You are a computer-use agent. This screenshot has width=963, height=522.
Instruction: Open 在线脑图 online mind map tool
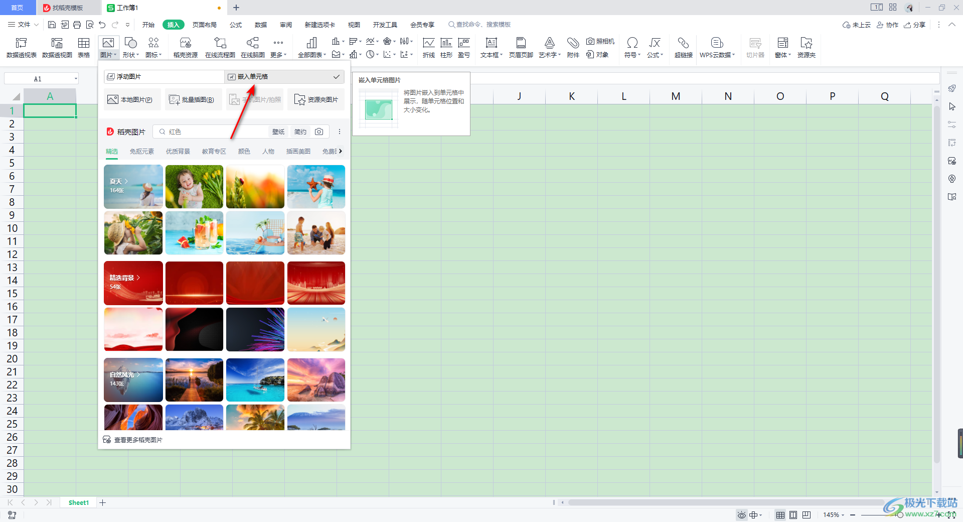pyautogui.click(x=253, y=48)
